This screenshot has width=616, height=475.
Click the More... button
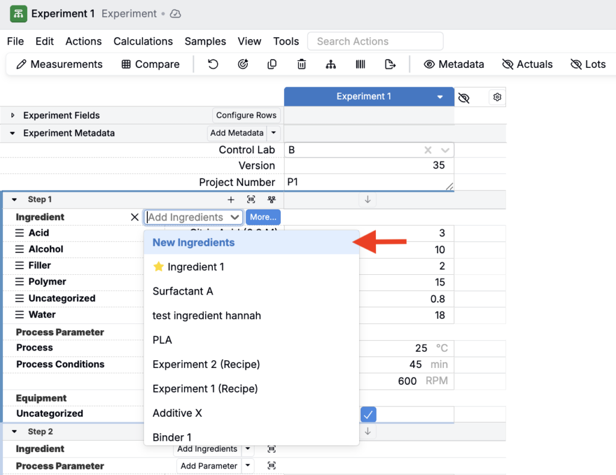(x=263, y=217)
